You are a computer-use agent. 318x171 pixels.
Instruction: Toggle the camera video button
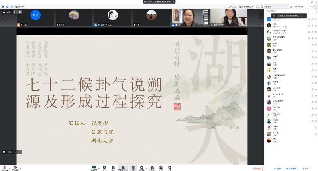[16, 167]
